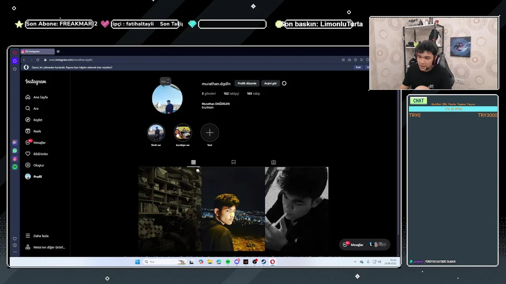This screenshot has width=506, height=284.
Task: Click Opera sidebar home icon
Action: pyautogui.click(x=15, y=61)
